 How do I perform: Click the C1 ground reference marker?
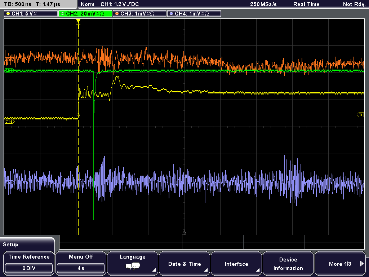click(9, 122)
